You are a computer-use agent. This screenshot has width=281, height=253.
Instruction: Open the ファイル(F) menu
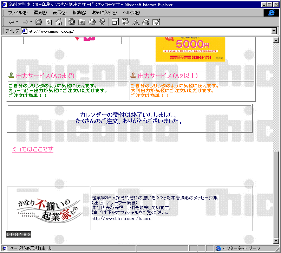[x=18, y=13]
